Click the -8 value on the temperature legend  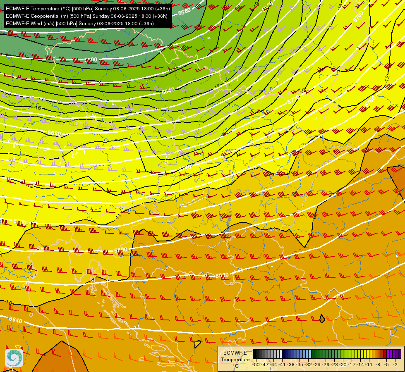click(x=378, y=365)
